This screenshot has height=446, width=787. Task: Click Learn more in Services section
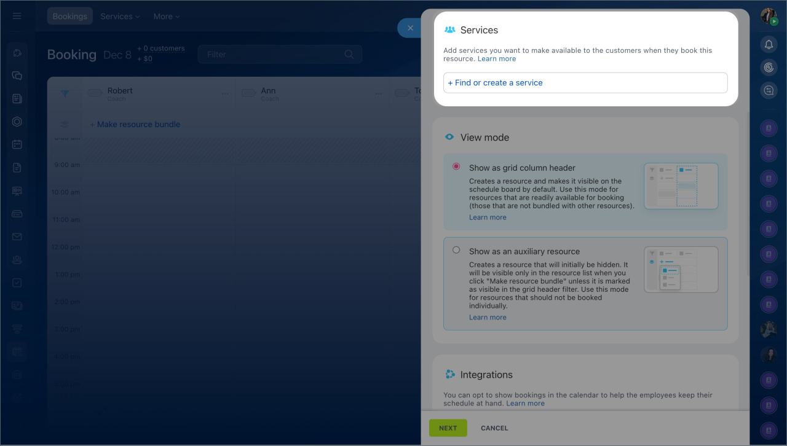tap(496, 59)
